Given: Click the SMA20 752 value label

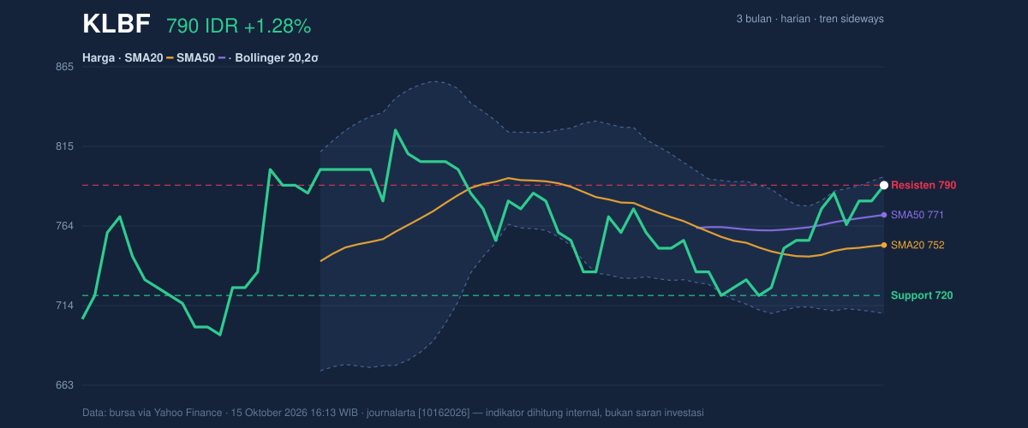Looking at the screenshot, I should point(917,245).
